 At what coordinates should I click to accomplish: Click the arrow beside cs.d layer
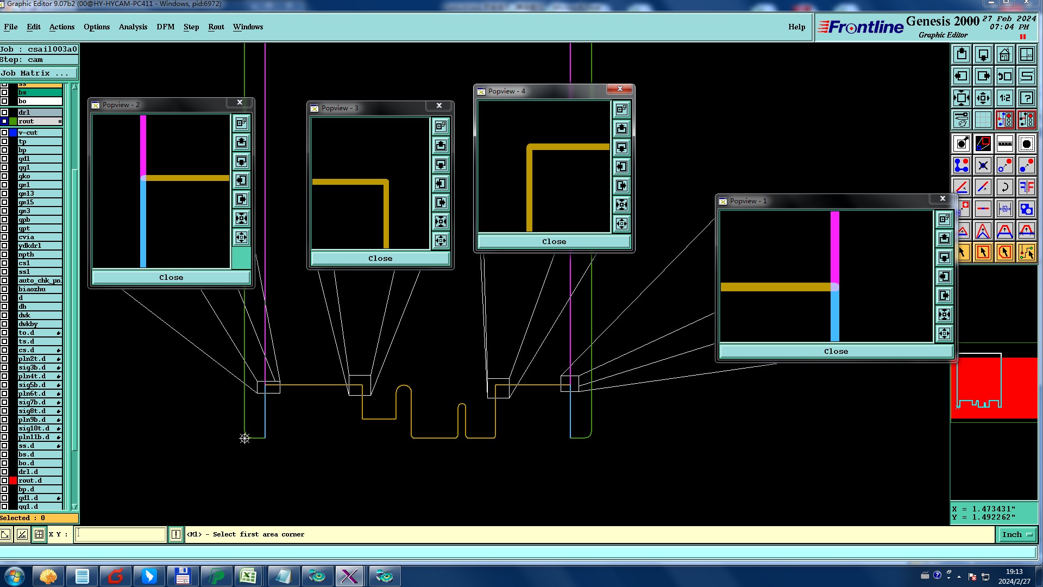pyautogui.click(x=59, y=350)
